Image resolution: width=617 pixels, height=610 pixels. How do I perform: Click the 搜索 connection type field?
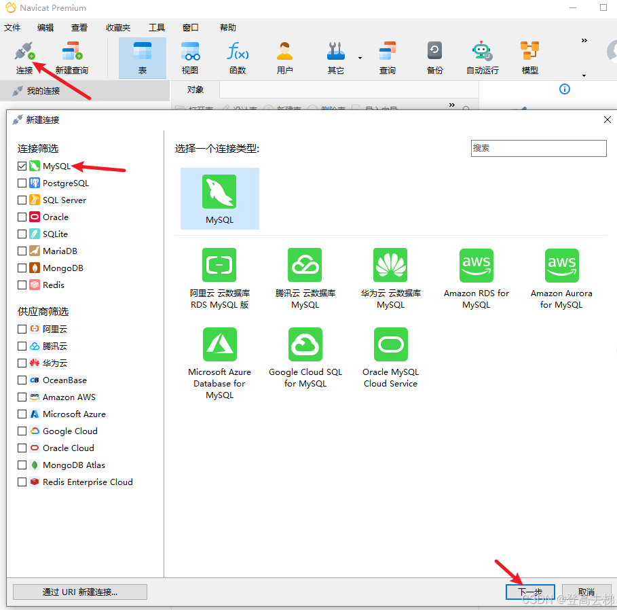(538, 148)
